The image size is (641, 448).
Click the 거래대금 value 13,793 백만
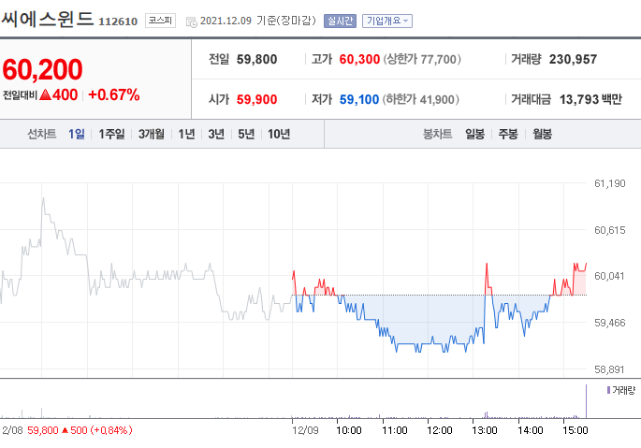(x=590, y=99)
